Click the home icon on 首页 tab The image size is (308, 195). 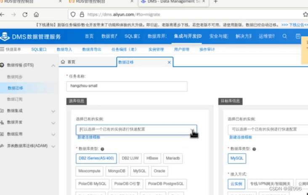click(63, 62)
